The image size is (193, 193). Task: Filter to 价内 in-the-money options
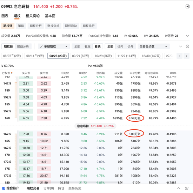(x=120, y=47)
